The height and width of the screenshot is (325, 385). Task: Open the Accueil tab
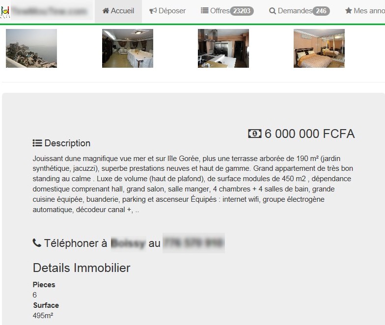(118, 12)
